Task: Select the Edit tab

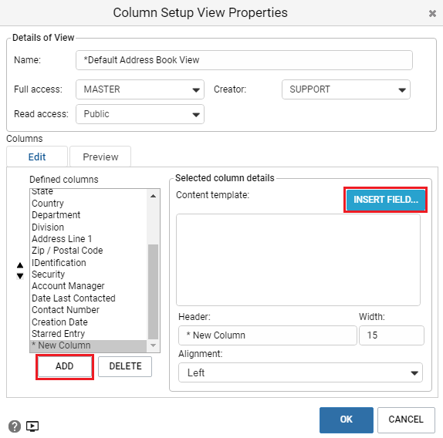Action: pyautogui.click(x=37, y=157)
